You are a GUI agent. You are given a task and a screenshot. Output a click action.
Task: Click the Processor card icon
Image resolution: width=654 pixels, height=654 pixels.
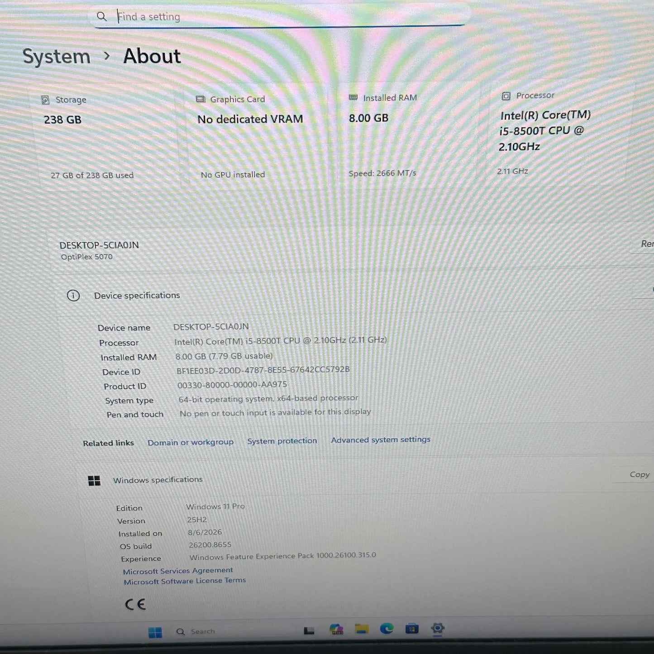(506, 96)
